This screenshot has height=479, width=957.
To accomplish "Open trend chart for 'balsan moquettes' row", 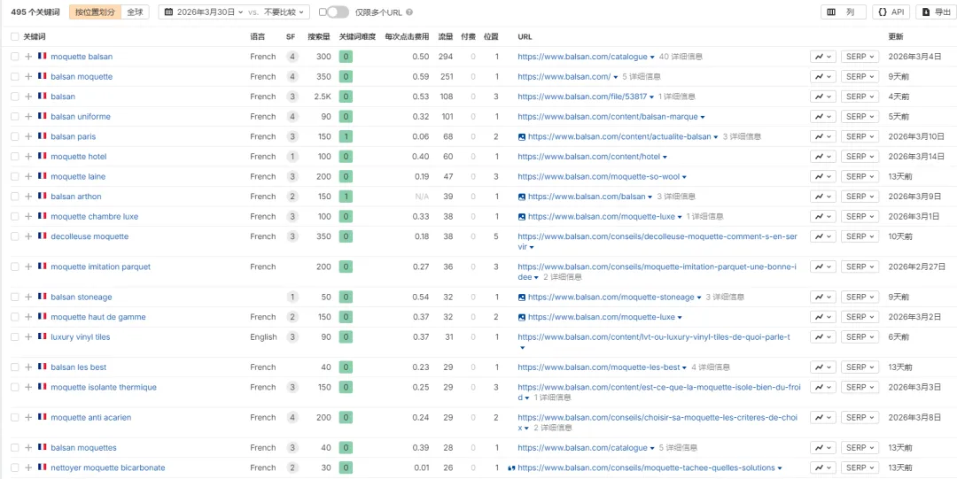I will tap(822, 448).
